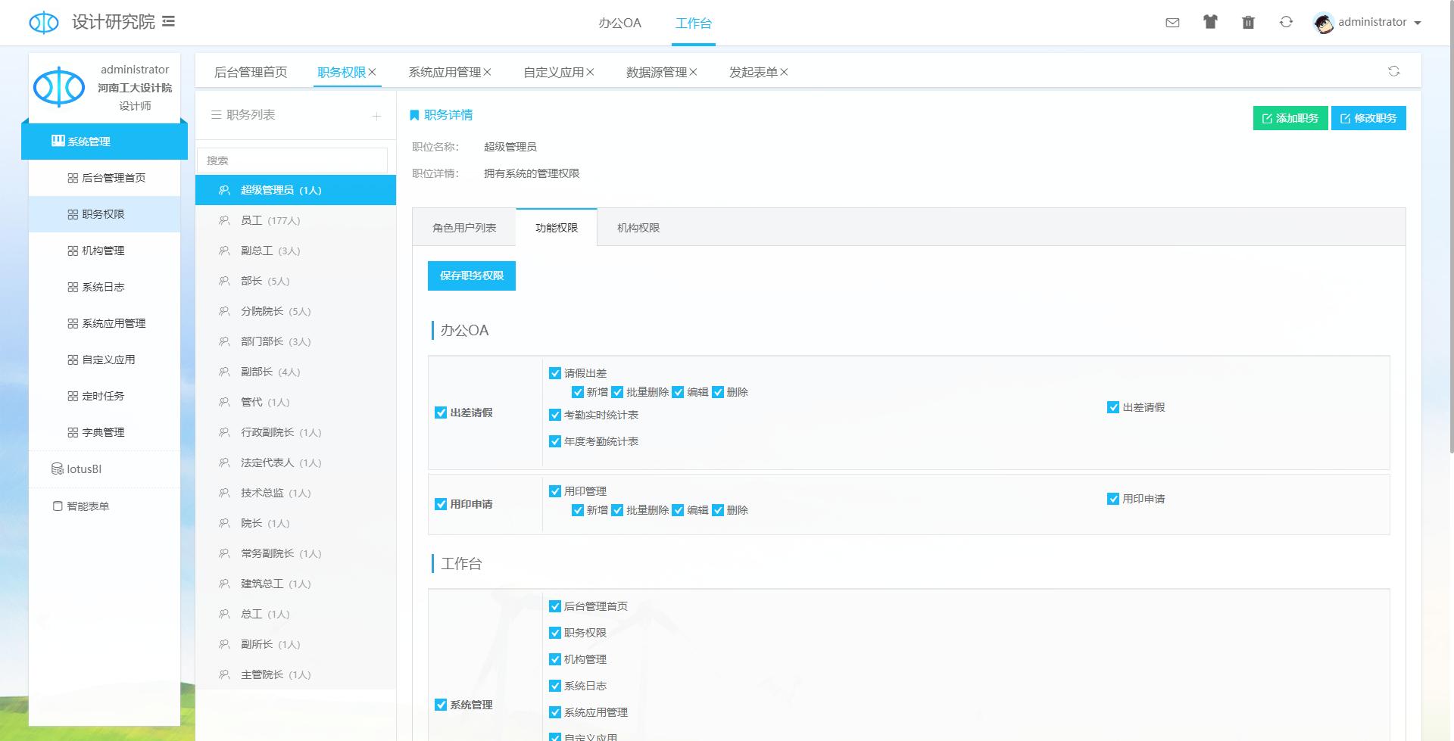Click the refresh arrows icon beside the trash bin

point(1286,22)
